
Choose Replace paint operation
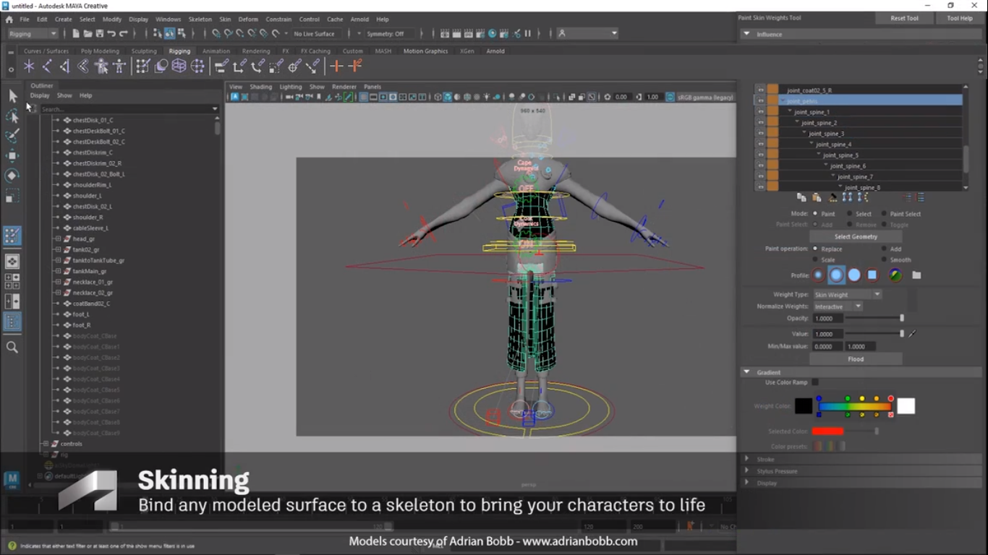coord(815,249)
